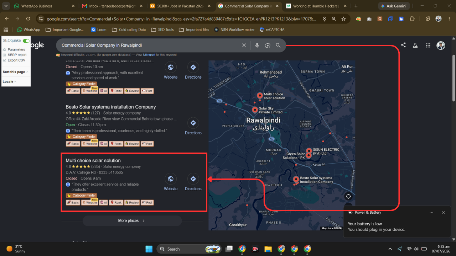Click the map recenter location icon
Screen dimensions: 456x256
tap(348, 196)
